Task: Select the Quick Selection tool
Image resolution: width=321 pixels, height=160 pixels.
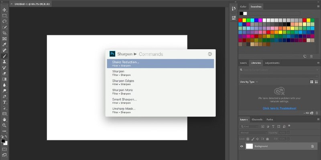Action: click(4, 27)
